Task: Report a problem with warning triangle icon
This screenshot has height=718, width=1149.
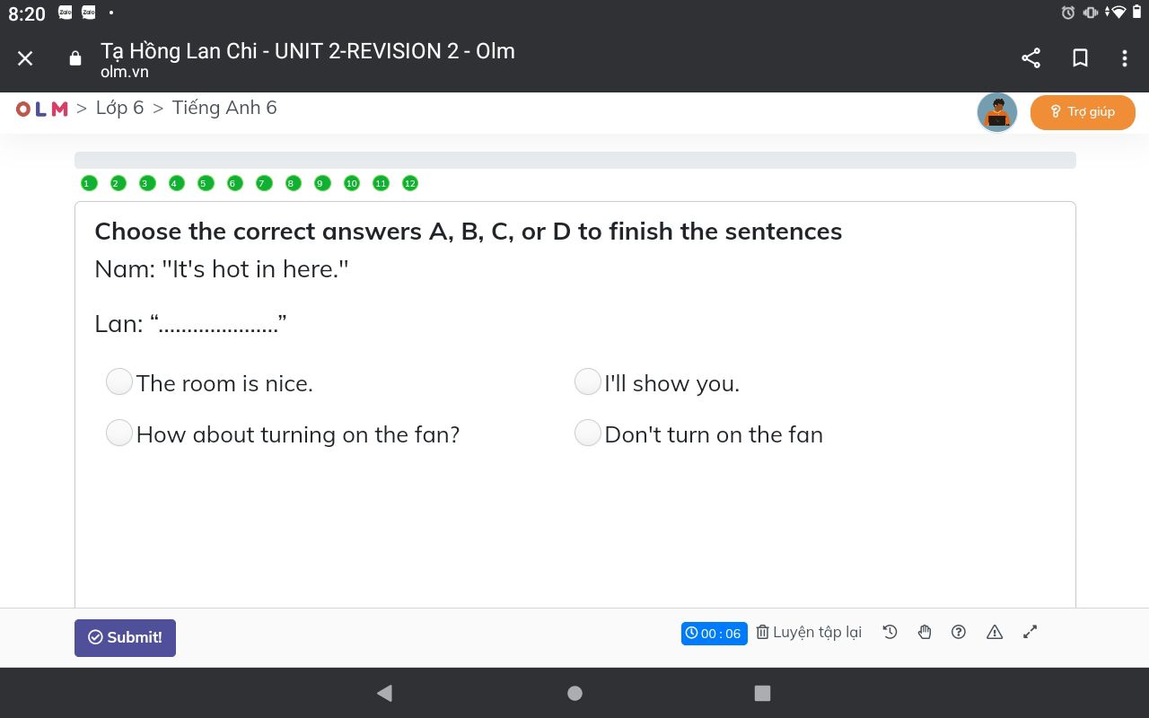Action: pos(995,632)
